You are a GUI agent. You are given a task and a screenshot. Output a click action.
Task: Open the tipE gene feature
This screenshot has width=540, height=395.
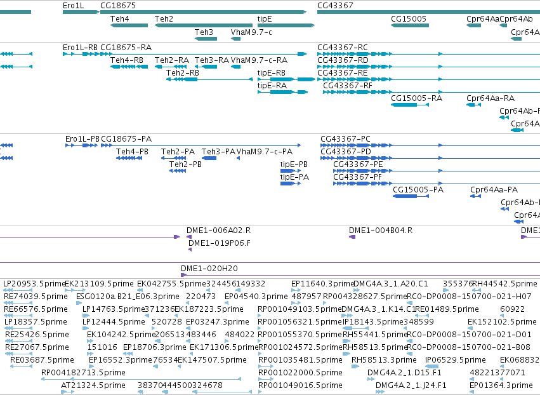[286, 25]
